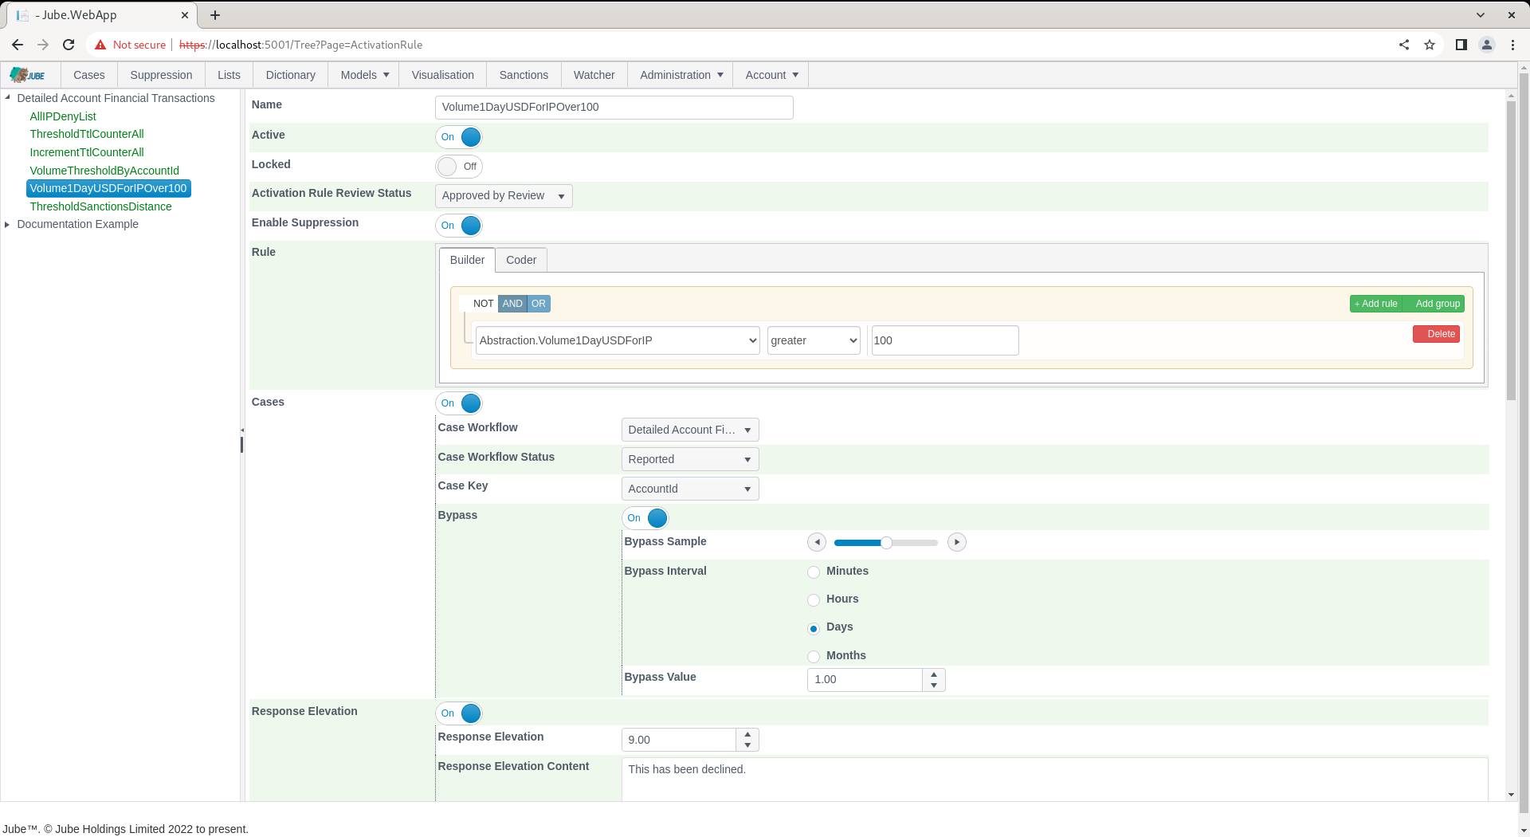Select Hours bypass interval
Viewport: 1530px width, 837px height.
(x=814, y=600)
